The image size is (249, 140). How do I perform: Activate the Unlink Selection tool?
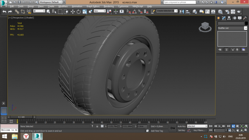pyautogui.click(x=23, y=12)
